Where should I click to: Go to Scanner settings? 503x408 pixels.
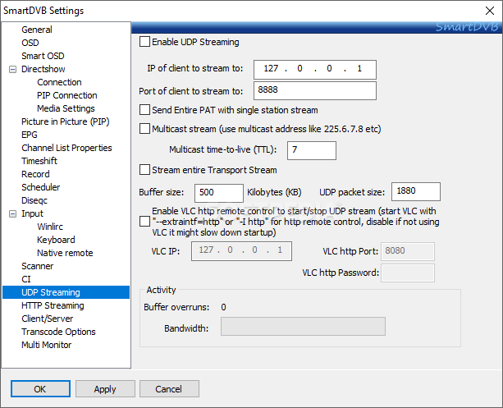point(37,266)
